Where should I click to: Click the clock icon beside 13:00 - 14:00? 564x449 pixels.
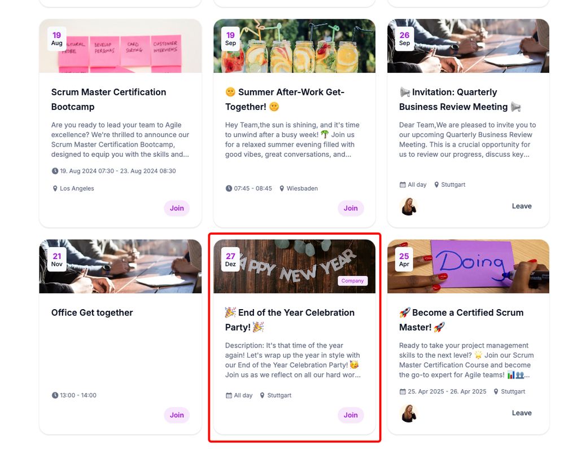(55, 395)
